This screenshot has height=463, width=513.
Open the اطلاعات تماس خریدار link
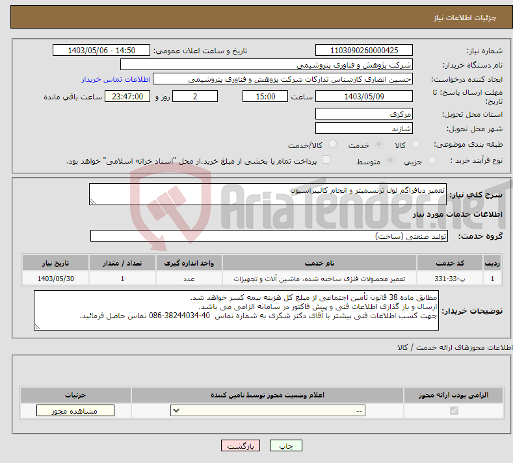click(116, 79)
